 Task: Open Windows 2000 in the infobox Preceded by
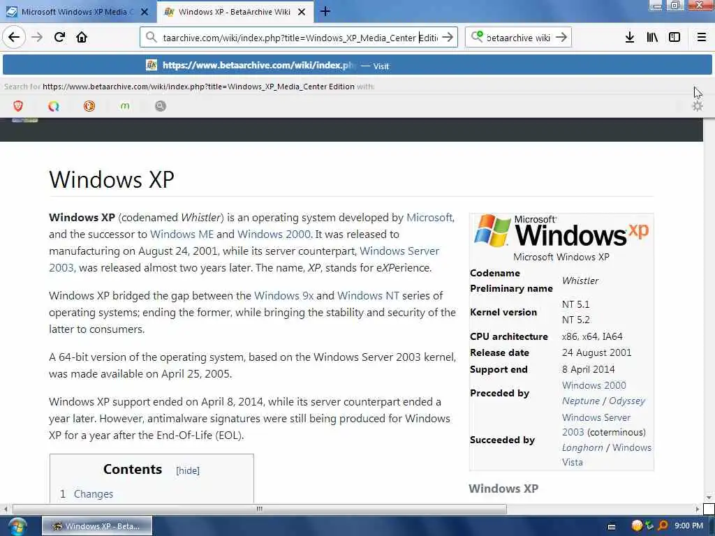point(594,385)
